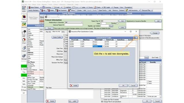184x103 pixels.
Task: Click the Text message toolbar button
Action: (76, 7)
